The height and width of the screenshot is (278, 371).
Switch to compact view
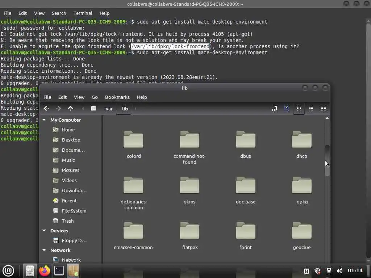click(x=324, y=109)
